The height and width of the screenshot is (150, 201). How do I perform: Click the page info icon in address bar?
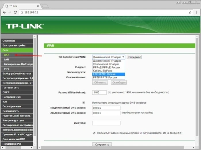click(x=22, y=12)
